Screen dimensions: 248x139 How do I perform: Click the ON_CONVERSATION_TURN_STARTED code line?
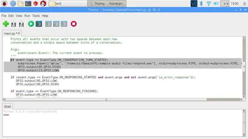point(60,60)
